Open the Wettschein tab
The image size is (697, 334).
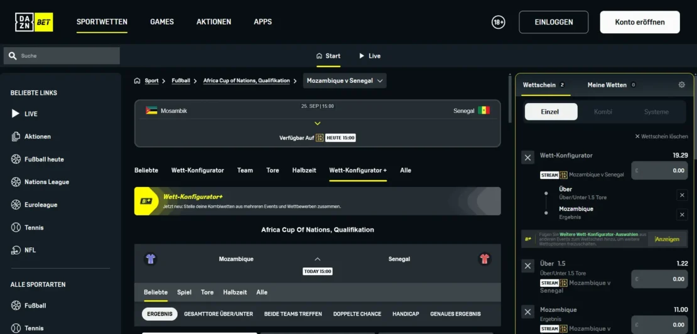point(543,85)
